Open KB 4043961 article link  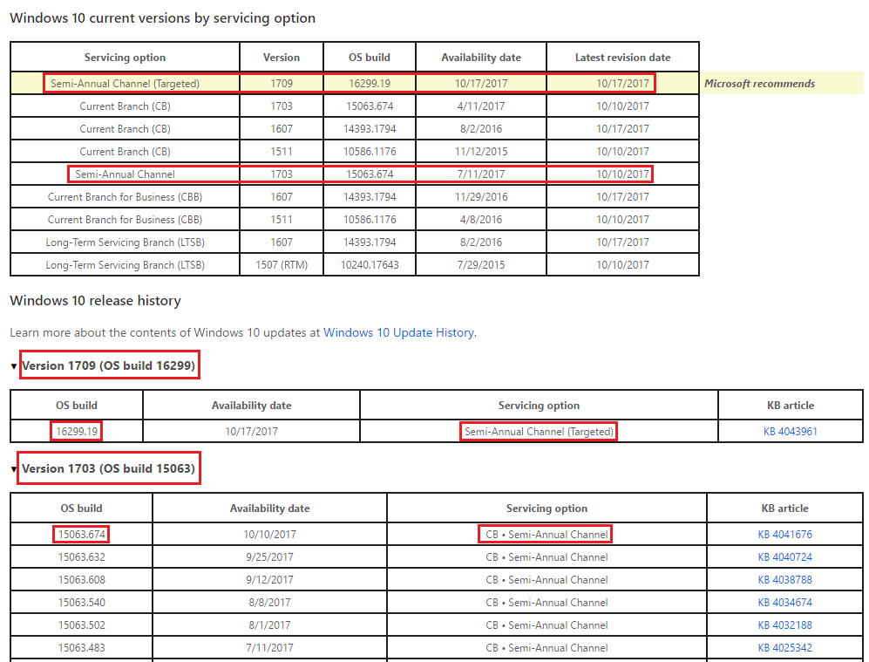point(791,432)
